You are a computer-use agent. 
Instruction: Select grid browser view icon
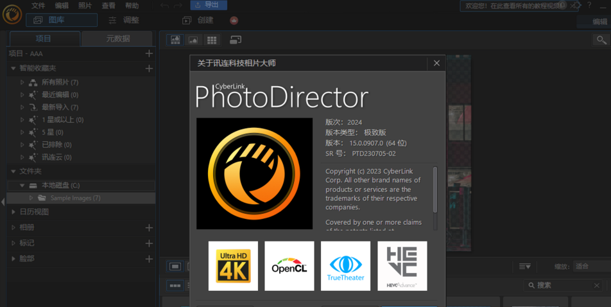click(212, 40)
